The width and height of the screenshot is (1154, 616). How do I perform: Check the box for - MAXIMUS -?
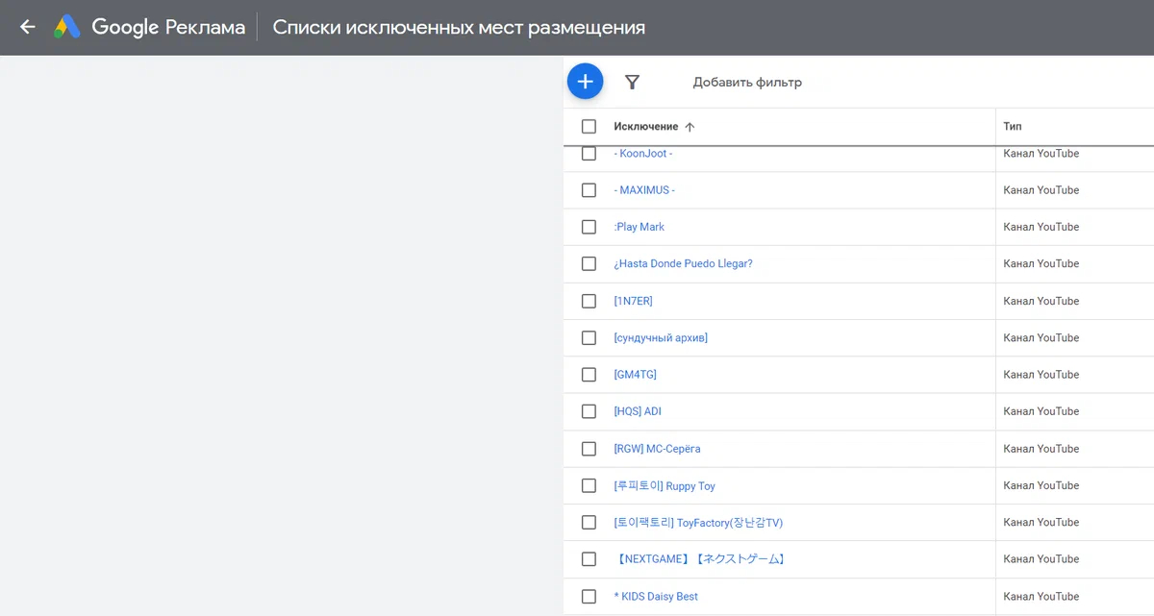(x=589, y=190)
